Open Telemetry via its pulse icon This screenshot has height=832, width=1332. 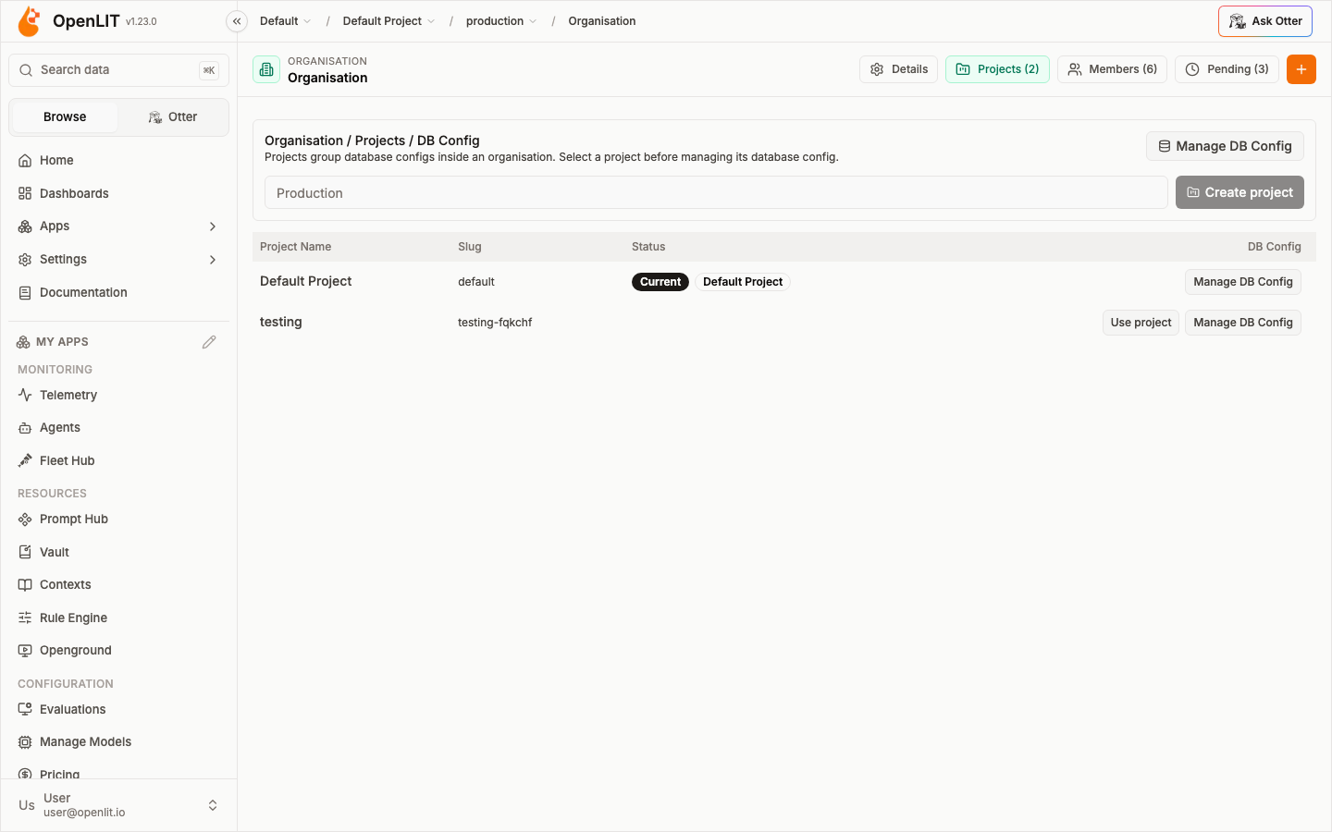coord(25,396)
